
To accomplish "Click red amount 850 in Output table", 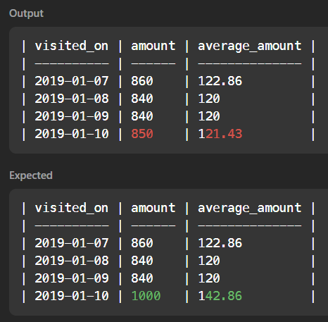I will (142, 134).
